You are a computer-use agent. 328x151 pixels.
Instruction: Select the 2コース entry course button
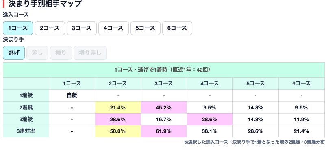(50, 28)
